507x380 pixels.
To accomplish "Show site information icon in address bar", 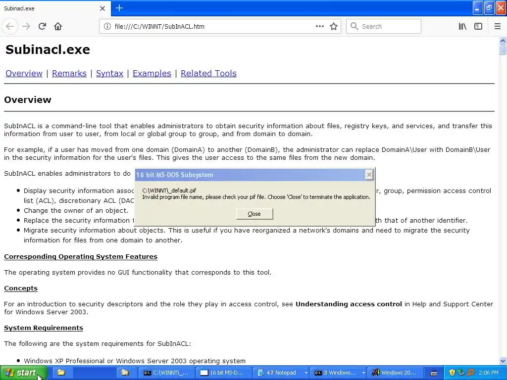I will click(x=107, y=26).
